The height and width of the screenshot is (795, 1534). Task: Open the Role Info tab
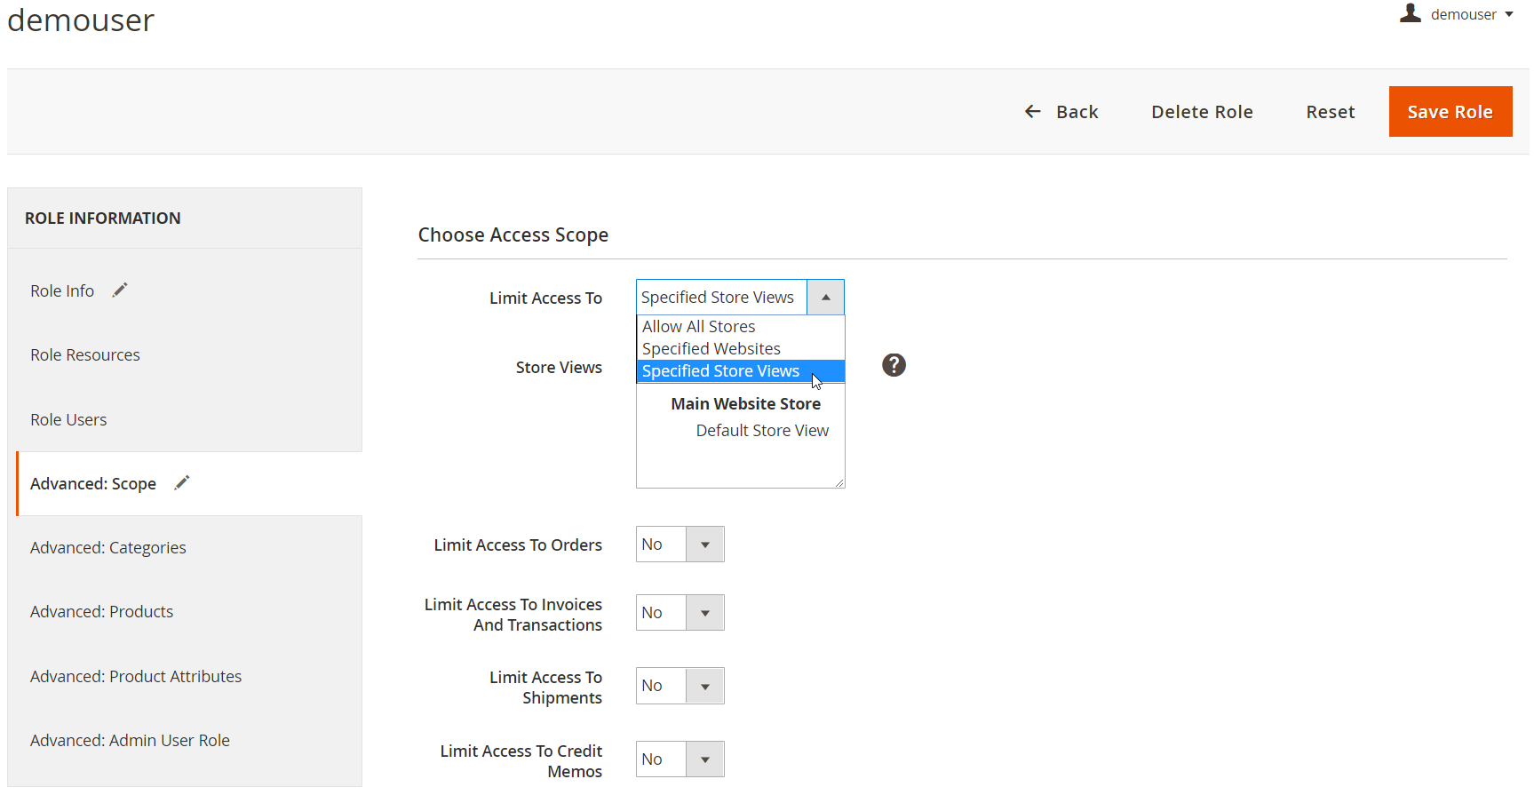tap(62, 291)
